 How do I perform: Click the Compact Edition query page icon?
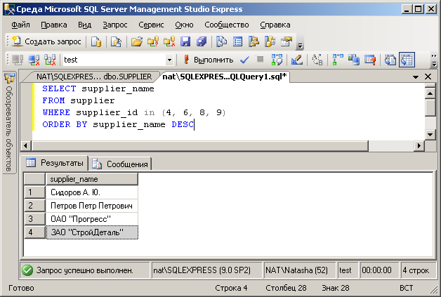116,41
